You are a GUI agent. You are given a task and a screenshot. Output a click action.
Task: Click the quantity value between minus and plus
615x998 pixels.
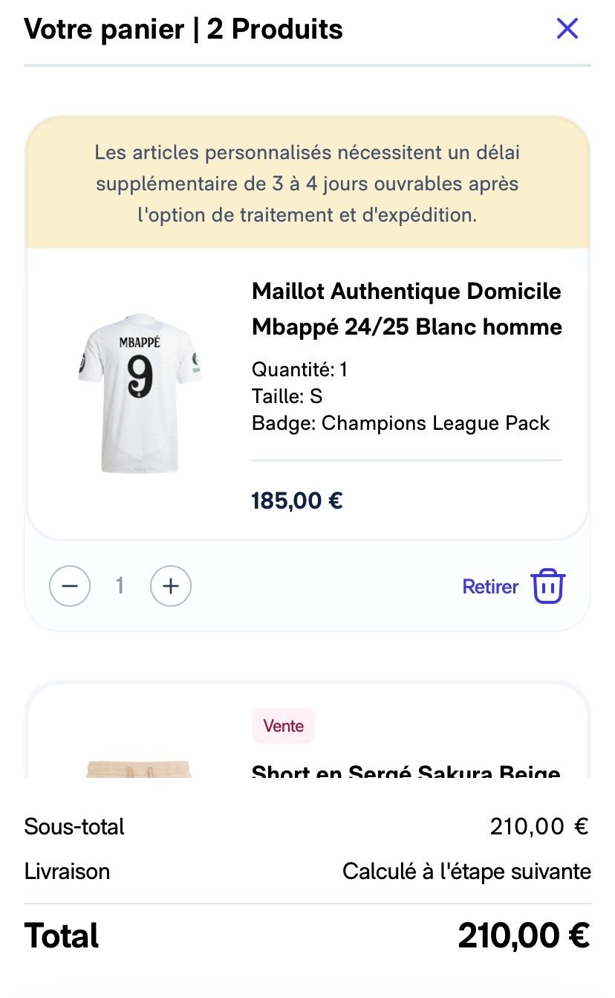click(120, 587)
